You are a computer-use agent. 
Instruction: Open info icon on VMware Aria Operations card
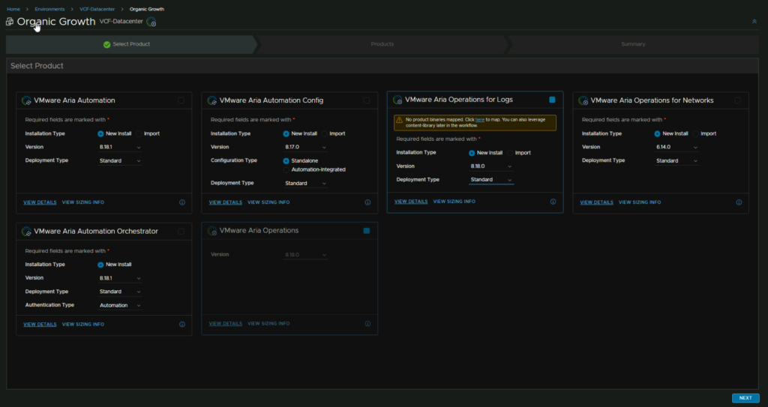click(367, 324)
